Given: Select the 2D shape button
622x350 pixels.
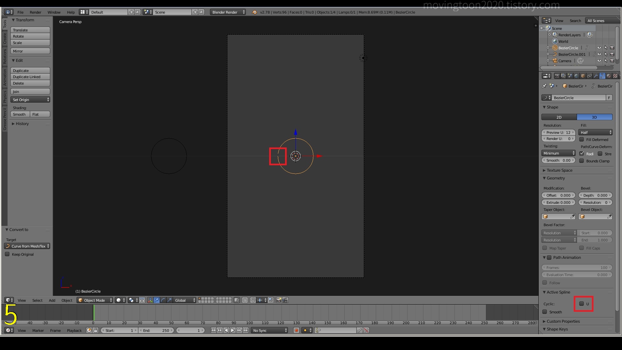Looking at the screenshot, I should pos(559,117).
